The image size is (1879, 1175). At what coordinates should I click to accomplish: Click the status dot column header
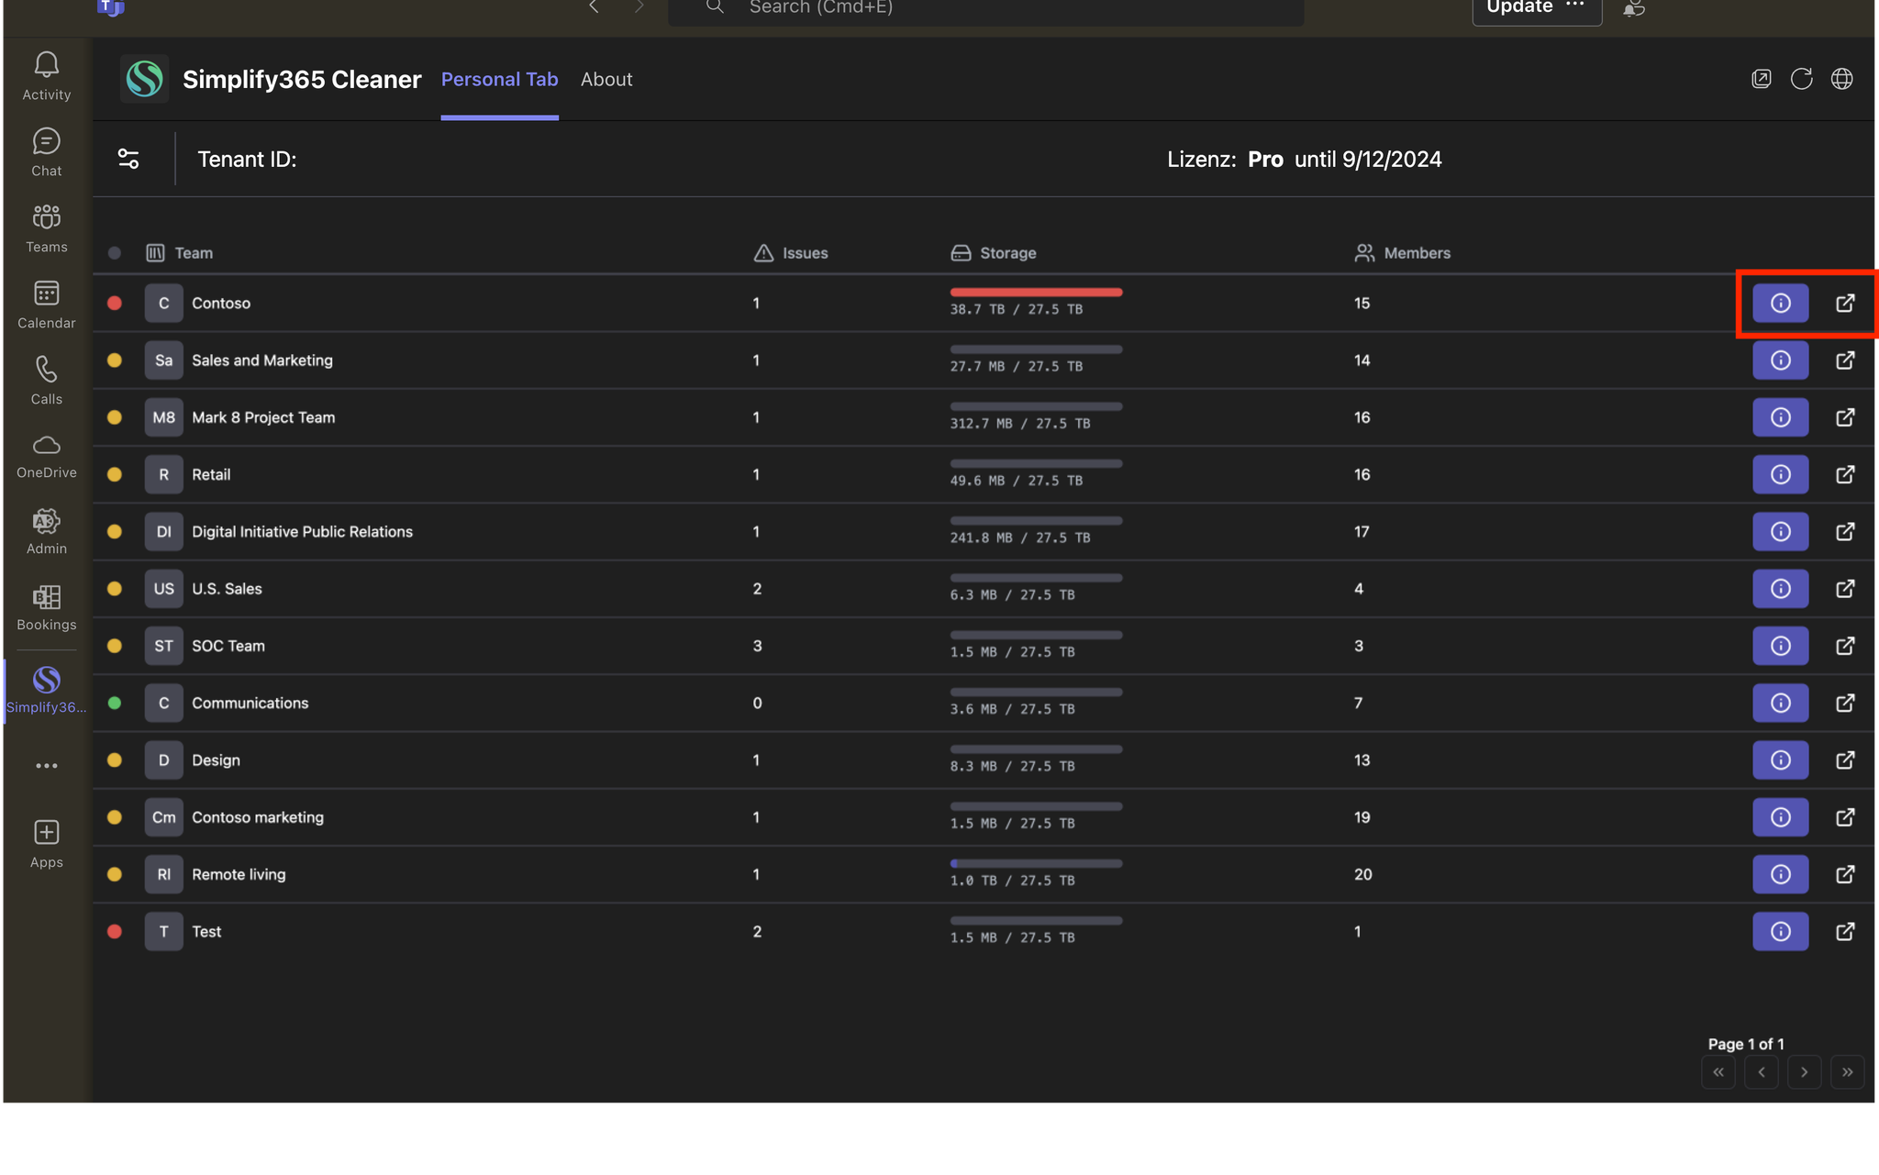tap(115, 253)
